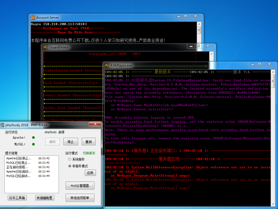Click the 4.MrRayzo.exe title bar icon
This screenshot has width=278, height=209.
107,66
